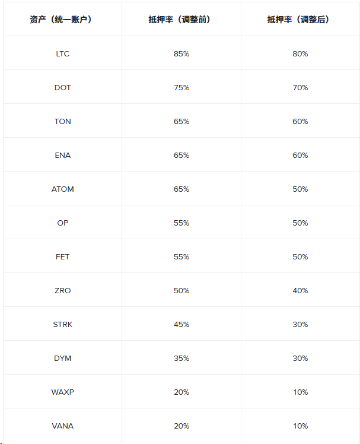Click the 资产（统一账户） column header
Viewport: 360px width, 444px height.
62,19
